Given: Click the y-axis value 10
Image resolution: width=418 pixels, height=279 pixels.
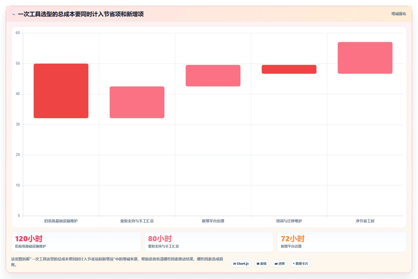Looking at the screenshot, I should click(x=18, y=185).
